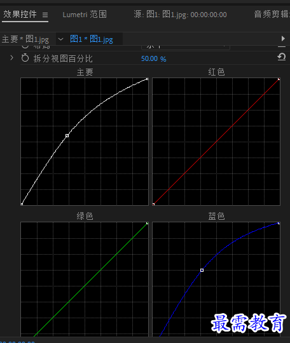This screenshot has width=290, height=343.
Task: Select the top-right endpoint of the 红色 curve
Action: click(279, 79)
